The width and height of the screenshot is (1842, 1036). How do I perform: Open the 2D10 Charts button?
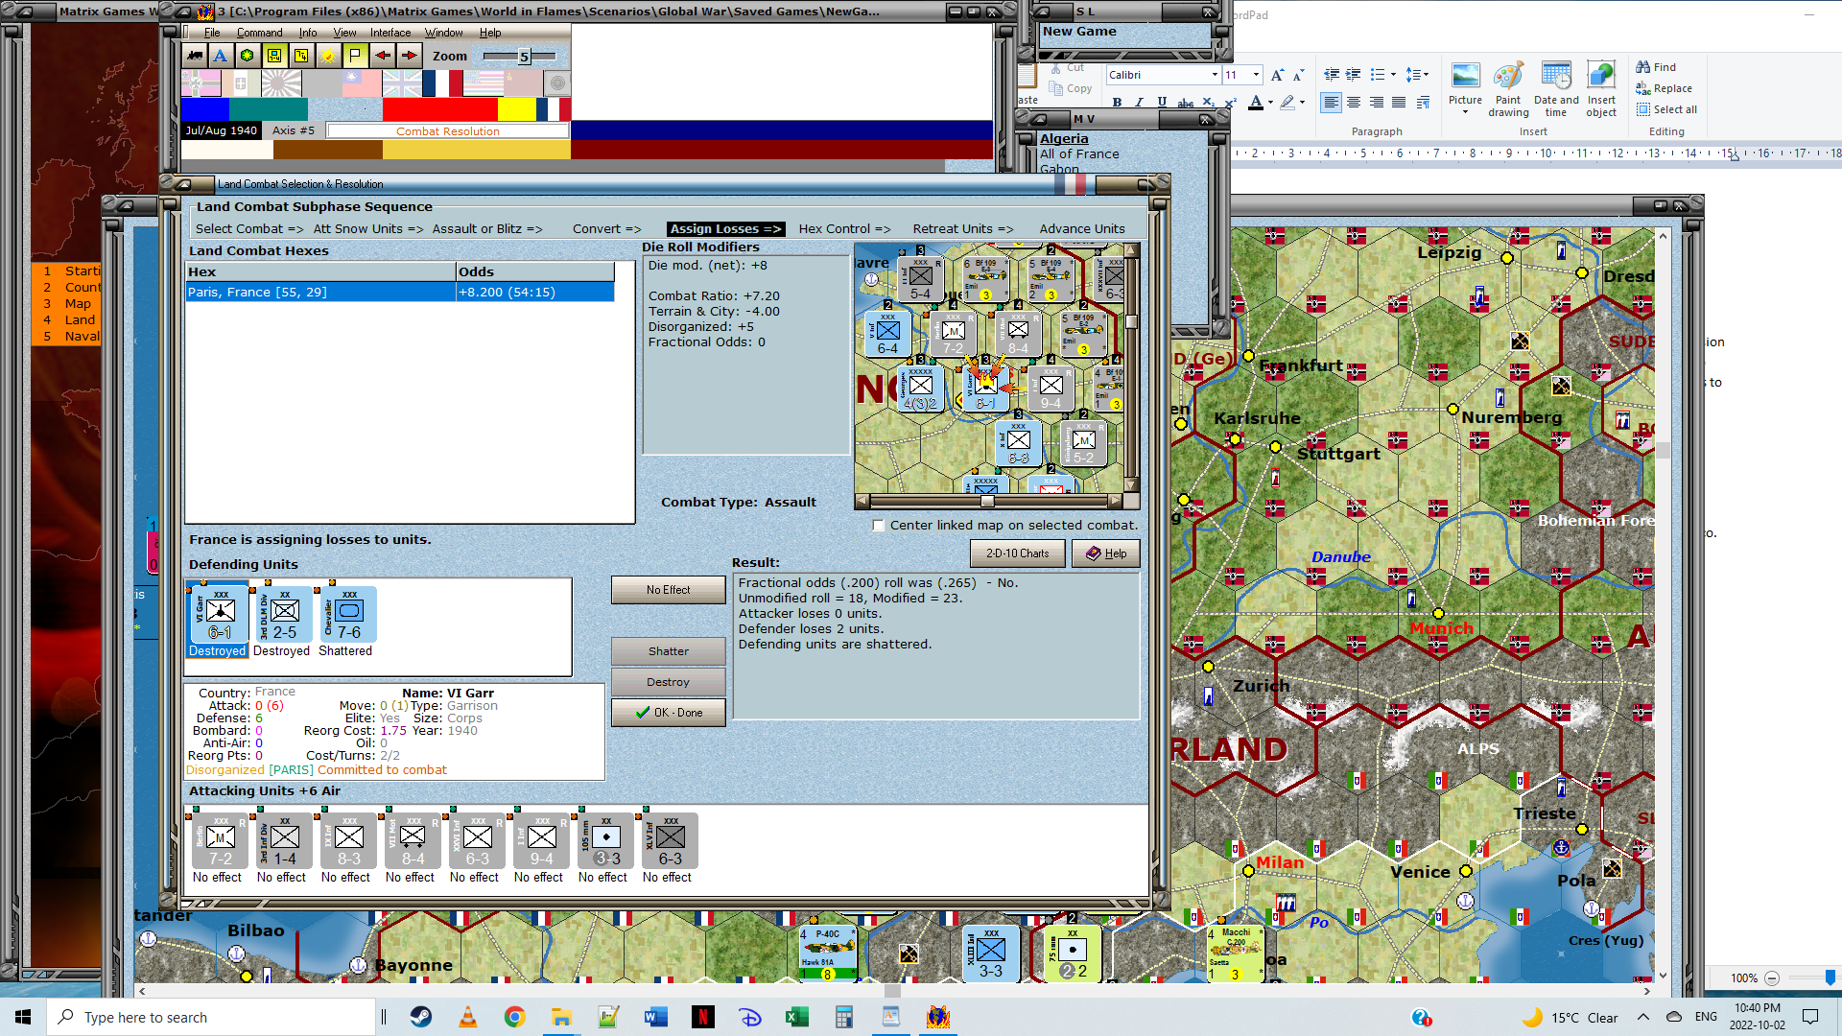[x=1017, y=553]
